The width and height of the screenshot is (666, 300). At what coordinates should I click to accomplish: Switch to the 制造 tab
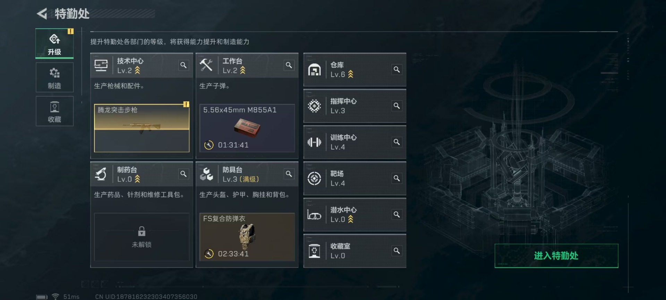(54, 77)
